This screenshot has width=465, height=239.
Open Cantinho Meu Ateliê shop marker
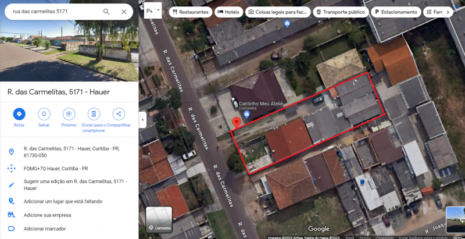tap(246, 115)
